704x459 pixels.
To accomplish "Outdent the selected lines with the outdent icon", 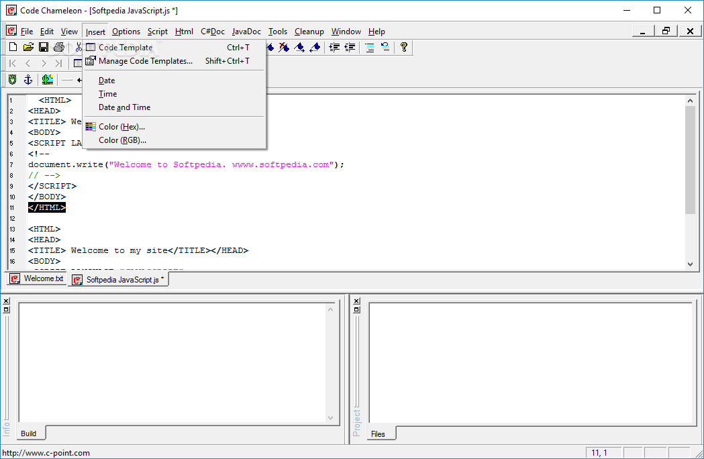I will [350, 47].
